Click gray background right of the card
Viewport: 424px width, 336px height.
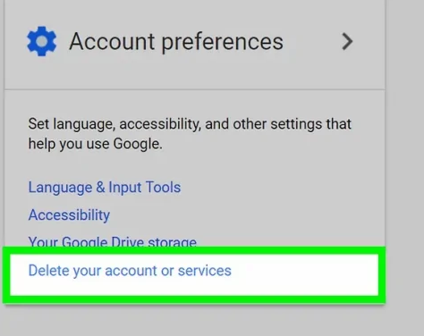click(x=404, y=149)
